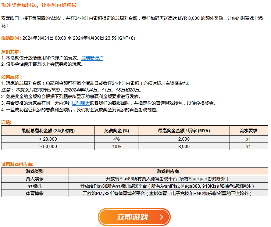Viewport: 271px width, 227px height.
Task: Open the 注册新账户 link
Action: (x=92, y=58)
